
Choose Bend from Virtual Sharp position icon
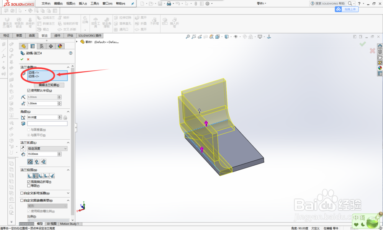46,176
